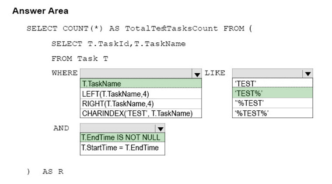The image size is (332, 184).
Task: Choose the '%TEST%' pattern option
Action: pos(273,113)
